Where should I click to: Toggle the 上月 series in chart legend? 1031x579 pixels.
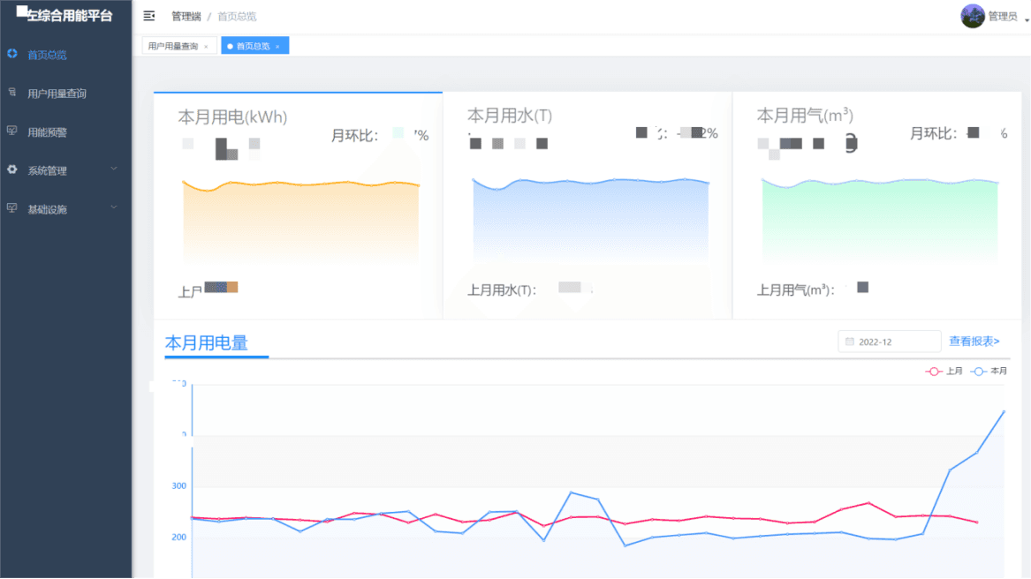coord(944,372)
